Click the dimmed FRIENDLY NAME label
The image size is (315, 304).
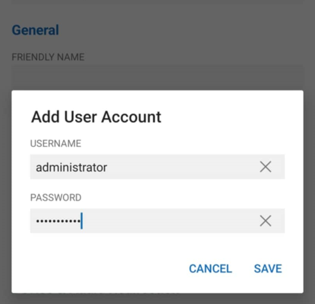[48, 57]
